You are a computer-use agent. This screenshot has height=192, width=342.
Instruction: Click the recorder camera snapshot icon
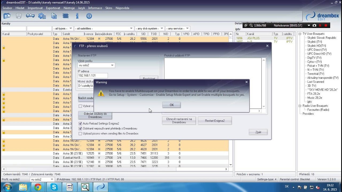click(x=314, y=25)
